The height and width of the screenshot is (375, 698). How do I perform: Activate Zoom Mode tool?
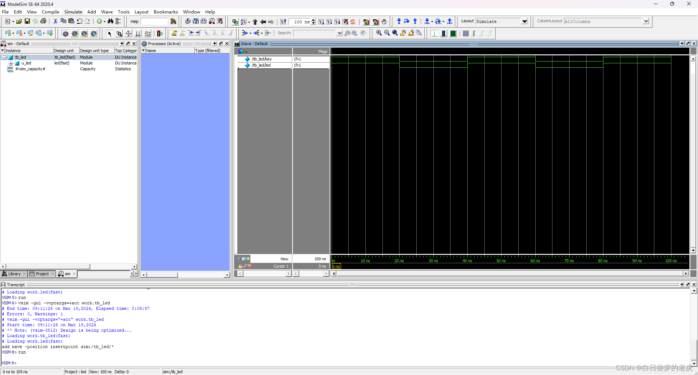[x=119, y=33]
